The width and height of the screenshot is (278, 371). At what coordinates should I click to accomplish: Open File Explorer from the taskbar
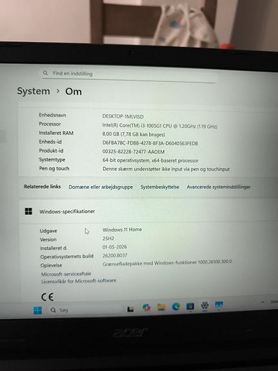click(x=161, y=307)
